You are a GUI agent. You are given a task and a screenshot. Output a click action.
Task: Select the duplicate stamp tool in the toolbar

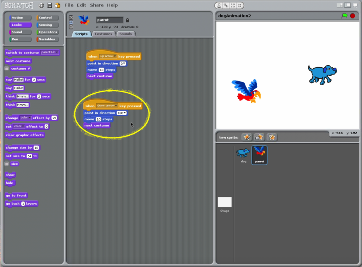218,5
